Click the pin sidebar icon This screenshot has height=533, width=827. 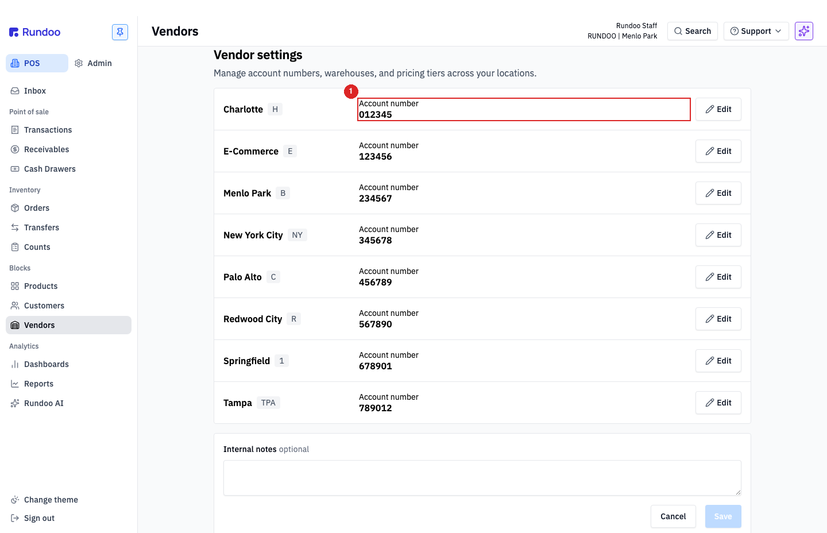point(120,32)
